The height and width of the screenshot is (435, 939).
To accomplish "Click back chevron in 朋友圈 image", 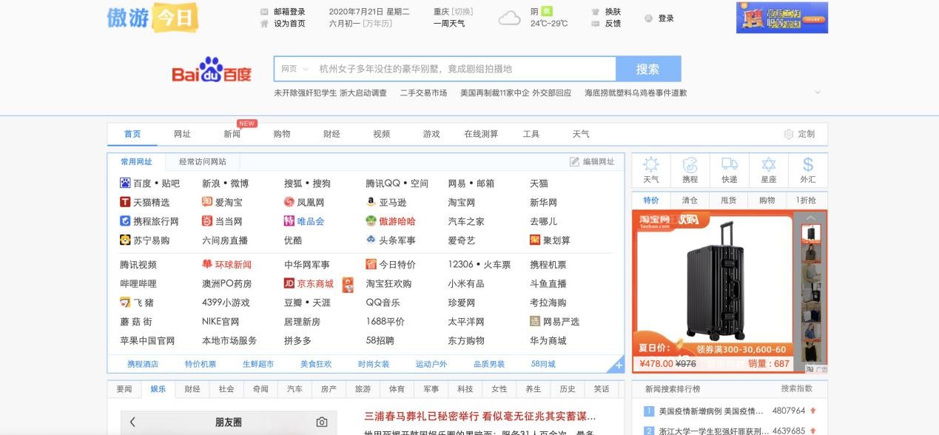I will (132, 422).
